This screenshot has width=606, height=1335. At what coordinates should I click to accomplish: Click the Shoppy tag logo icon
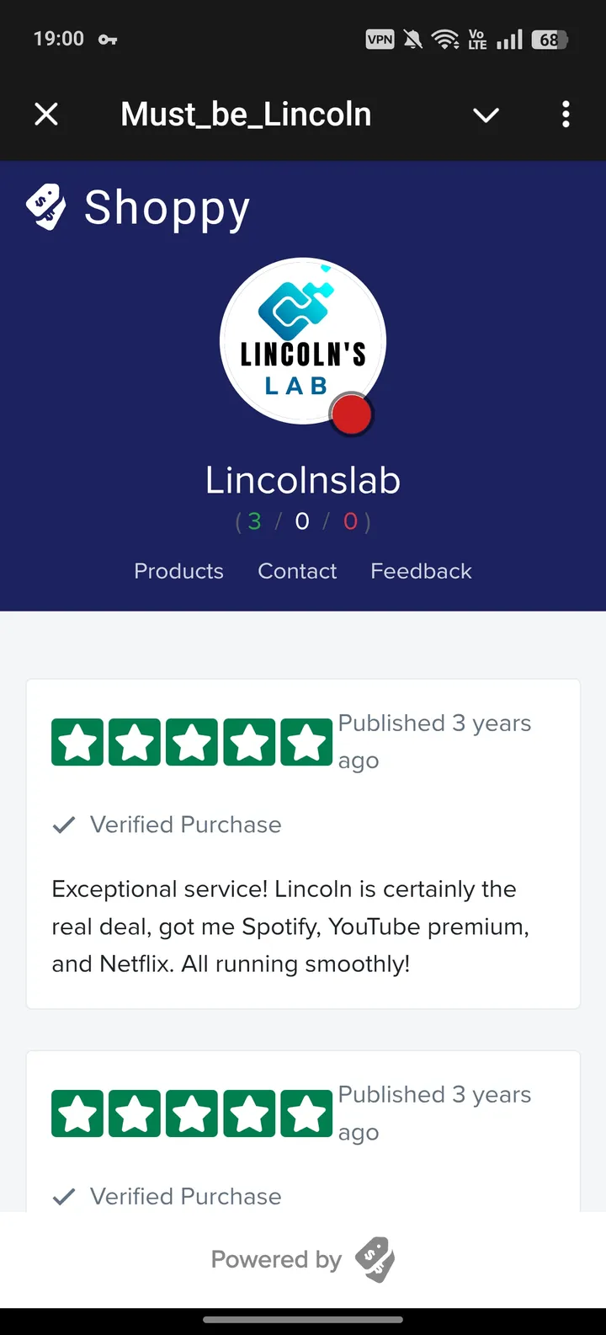click(48, 205)
